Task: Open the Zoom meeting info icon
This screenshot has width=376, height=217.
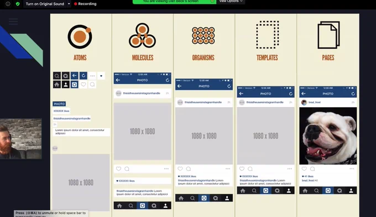Action: [x=8, y=4]
